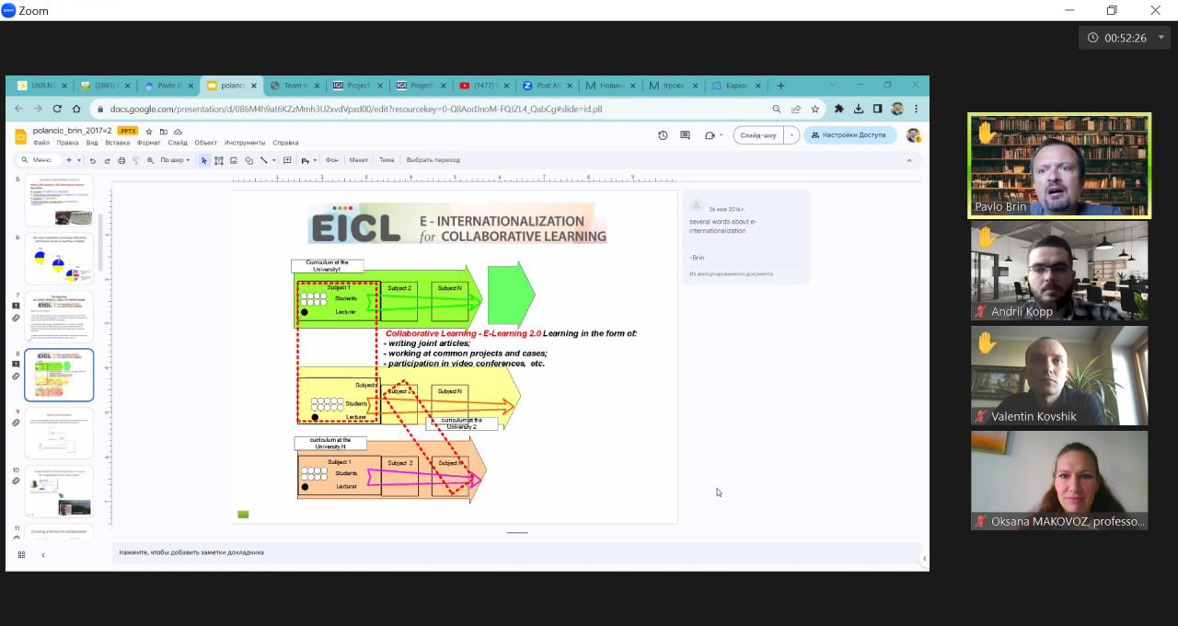Select slide 9 thumbnail in filmstrip

(59, 433)
